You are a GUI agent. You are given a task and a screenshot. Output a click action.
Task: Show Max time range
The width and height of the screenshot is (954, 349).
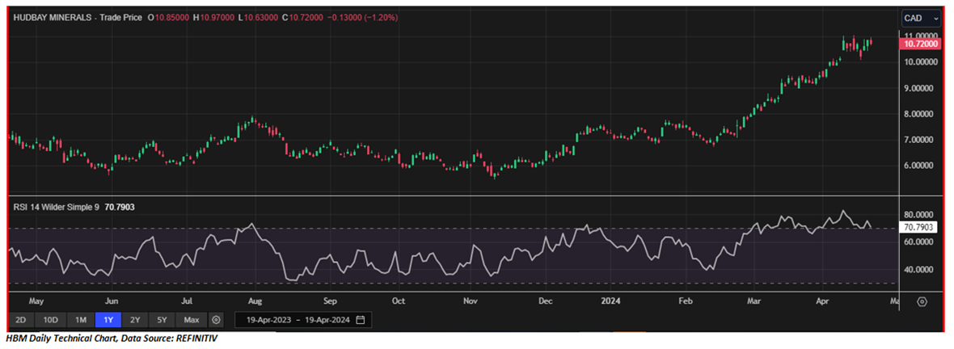pos(191,320)
